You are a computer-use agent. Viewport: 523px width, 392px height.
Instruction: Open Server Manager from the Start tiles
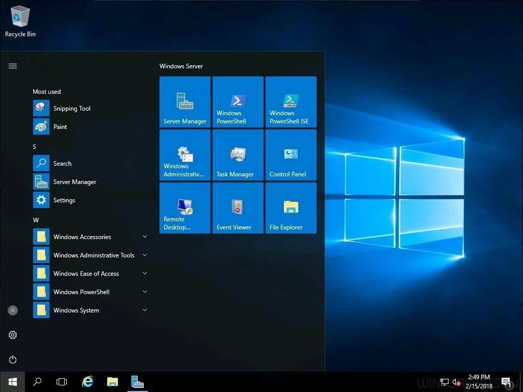pyautogui.click(x=185, y=101)
